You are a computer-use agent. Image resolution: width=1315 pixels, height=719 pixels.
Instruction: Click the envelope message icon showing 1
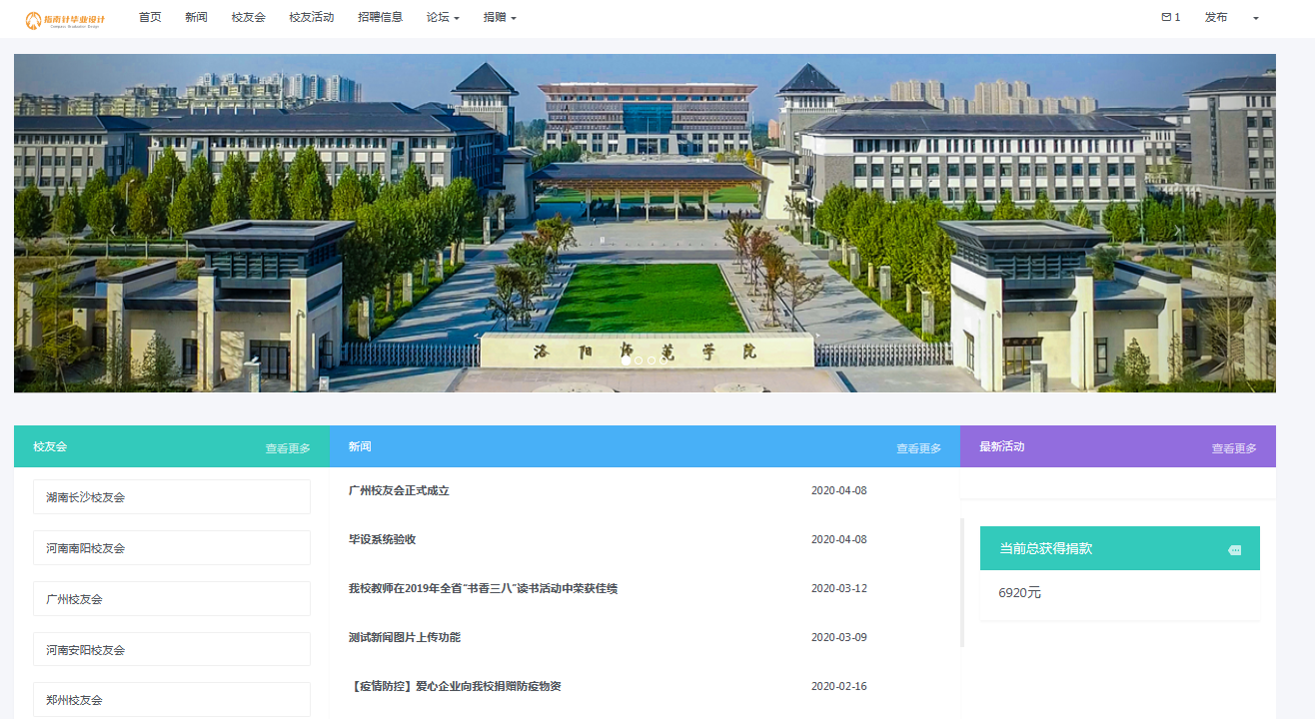[x=1169, y=17]
